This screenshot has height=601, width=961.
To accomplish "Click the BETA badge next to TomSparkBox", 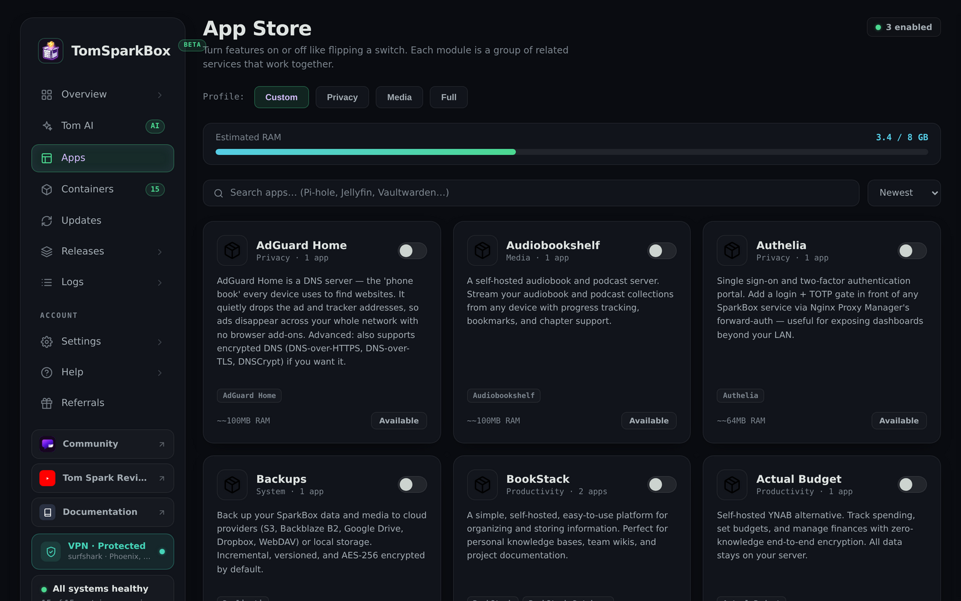I will 192,45.
